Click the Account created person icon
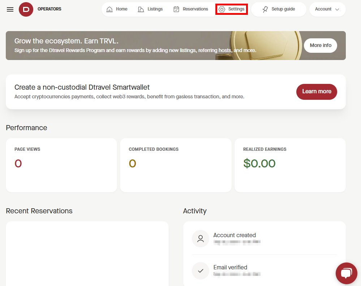 pyautogui.click(x=201, y=239)
